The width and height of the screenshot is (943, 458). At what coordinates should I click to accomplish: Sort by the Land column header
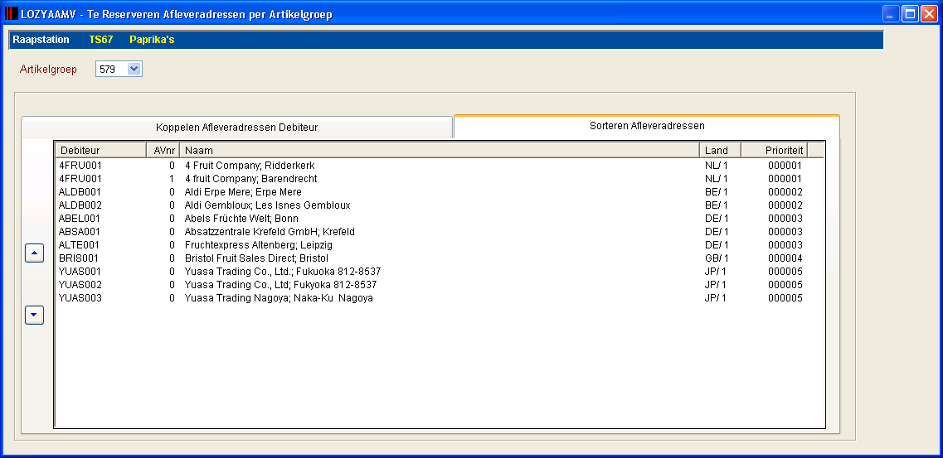[720, 150]
